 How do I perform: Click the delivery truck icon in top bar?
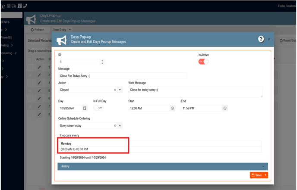point(14,6)
